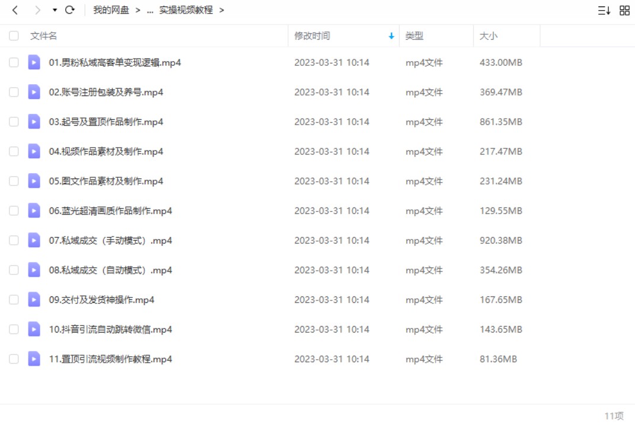Screen dimensions: 635x425
Task: Click video icon of 04.视频作品素材及制作.mp4
Action: (34, 151)
